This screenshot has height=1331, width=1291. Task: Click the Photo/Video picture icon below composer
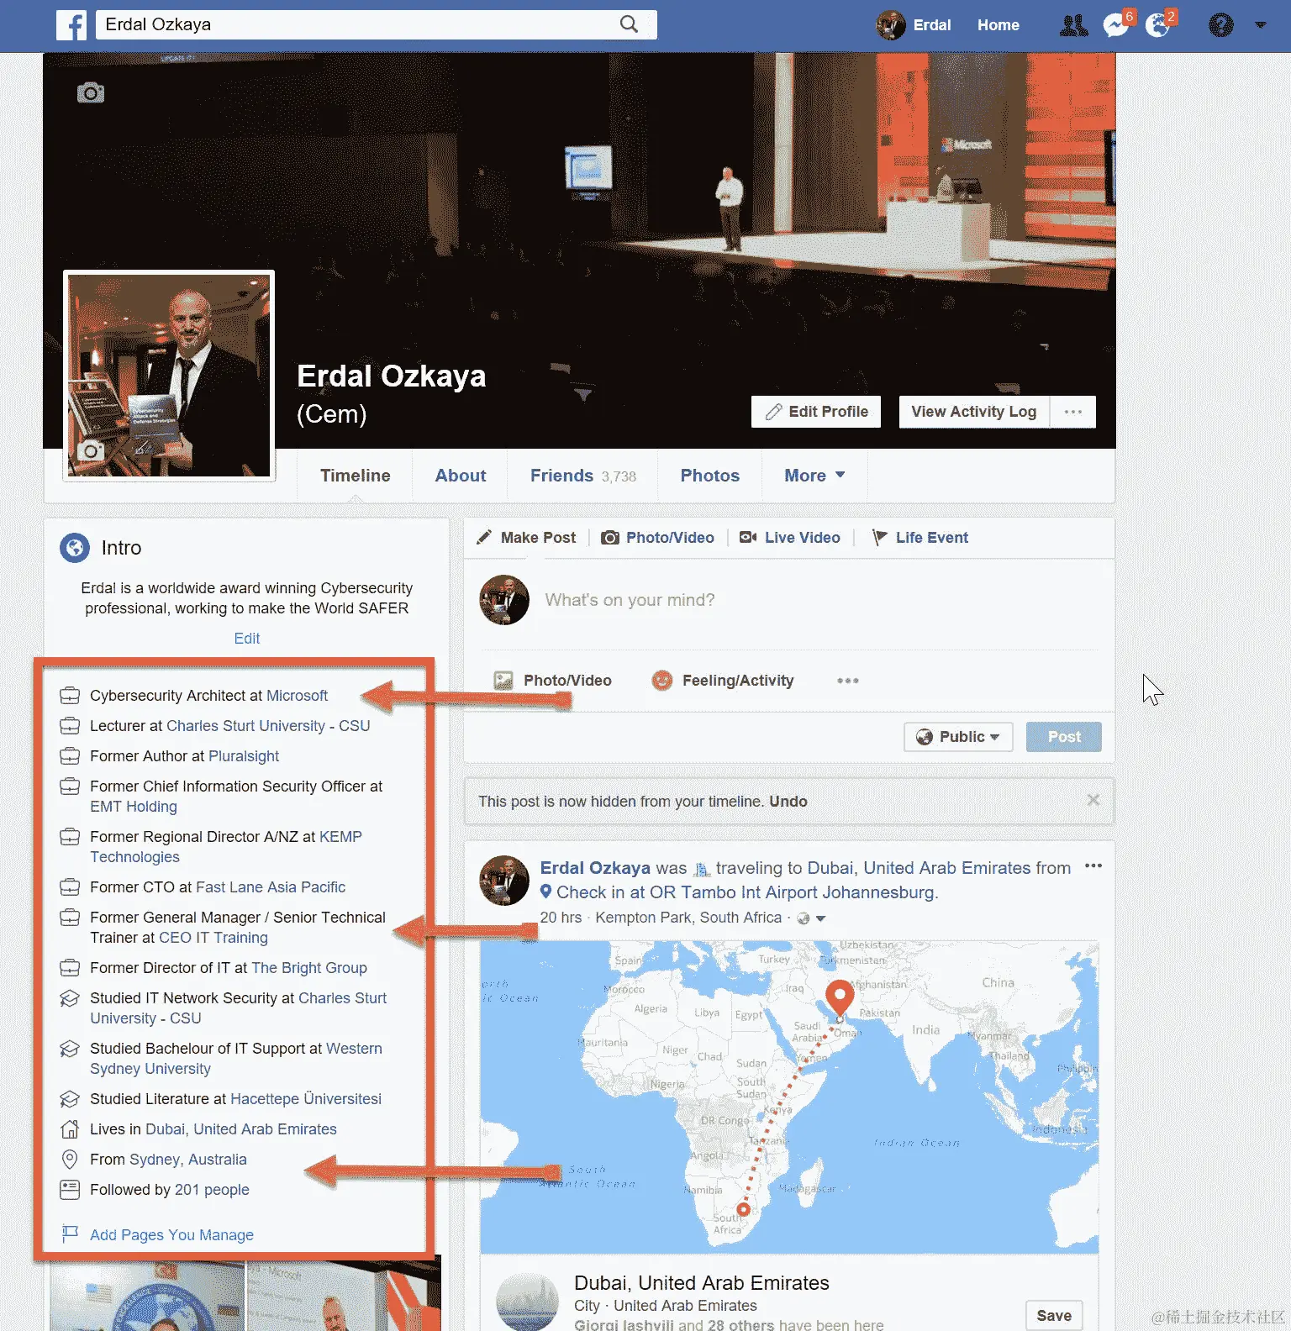[x=503, y=681]
